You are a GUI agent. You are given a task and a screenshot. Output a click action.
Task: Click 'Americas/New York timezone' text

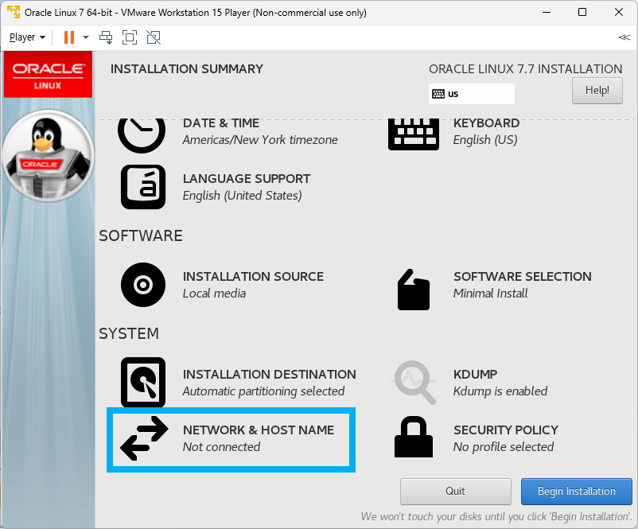(x=260, y=139)
